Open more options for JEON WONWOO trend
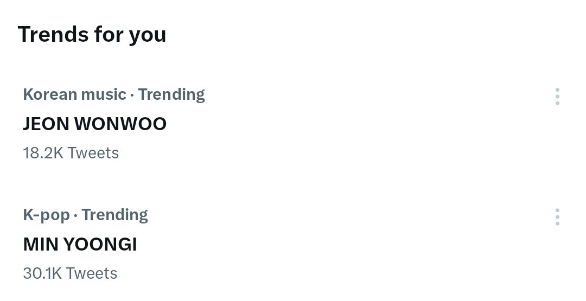 click(x=557, y=97)
